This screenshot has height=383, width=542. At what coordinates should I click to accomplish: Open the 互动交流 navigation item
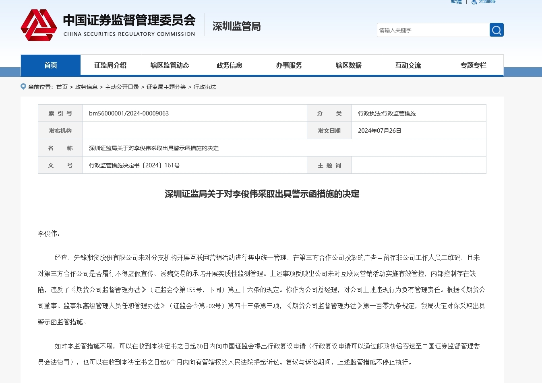click(x=408, y=65)
